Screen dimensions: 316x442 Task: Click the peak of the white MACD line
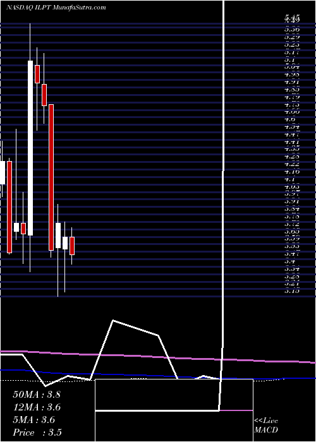pyautogui.click(x=113, y=321)
